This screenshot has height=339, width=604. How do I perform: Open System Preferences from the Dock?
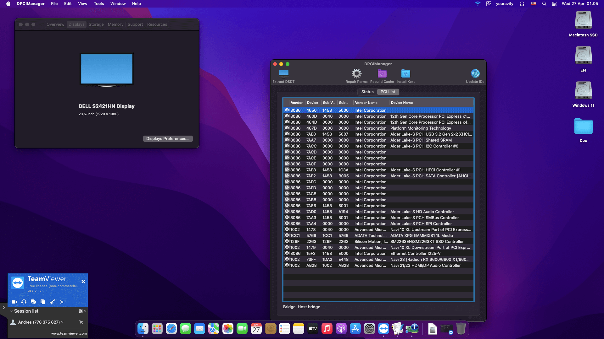pyautogui.click(x=369, y=329)
